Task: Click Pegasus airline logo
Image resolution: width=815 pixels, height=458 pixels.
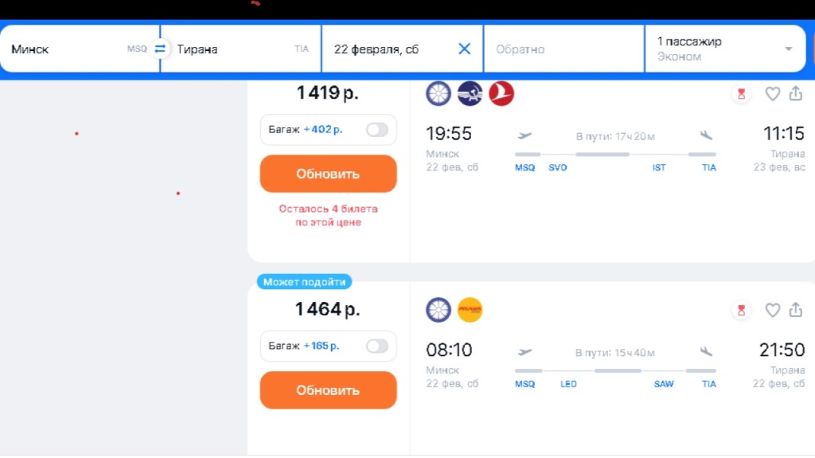Action: 470,310
